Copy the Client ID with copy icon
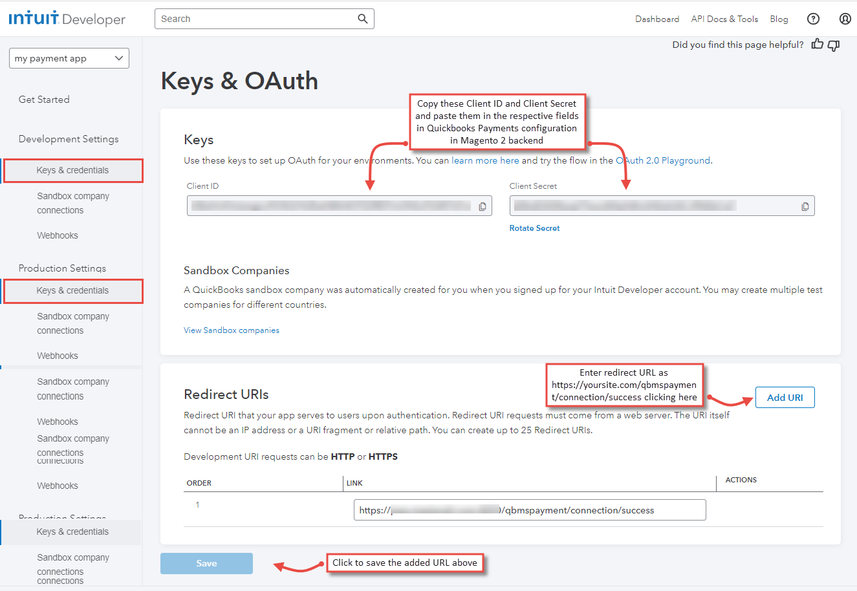 [483, 206]
